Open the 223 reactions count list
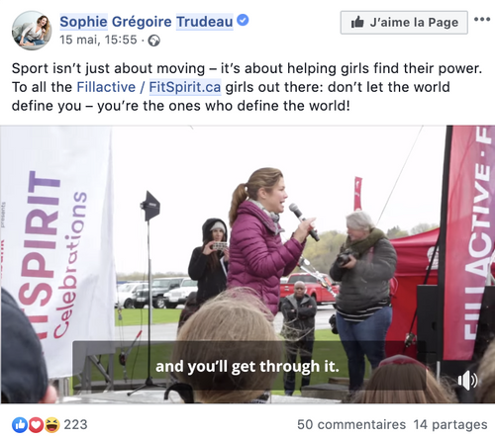 75,425
